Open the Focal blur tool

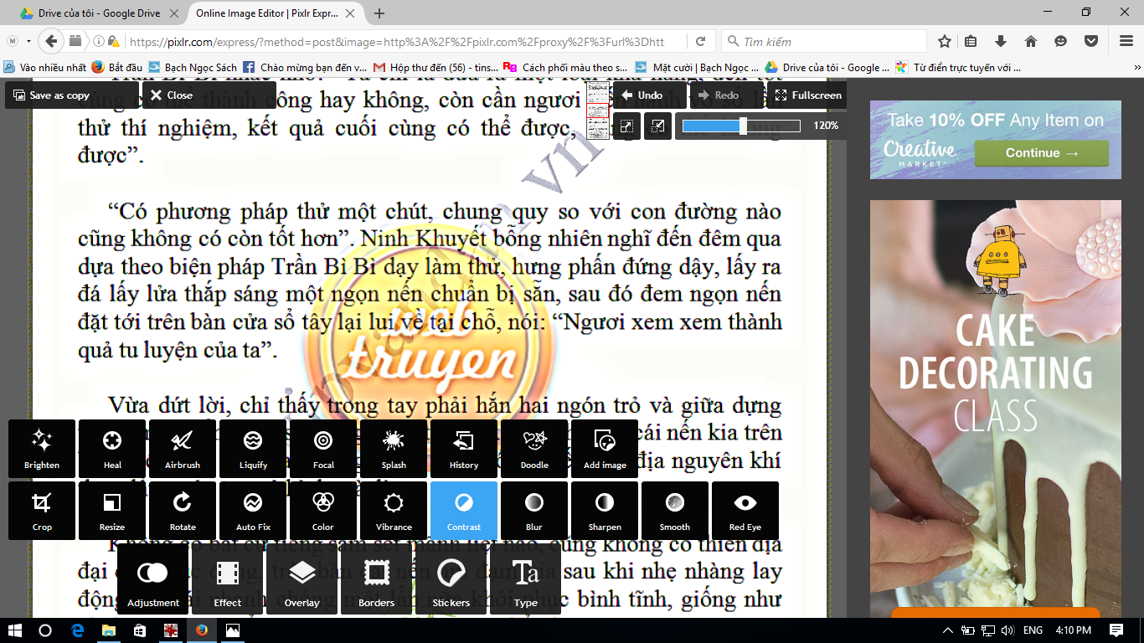tap(323, 448)
